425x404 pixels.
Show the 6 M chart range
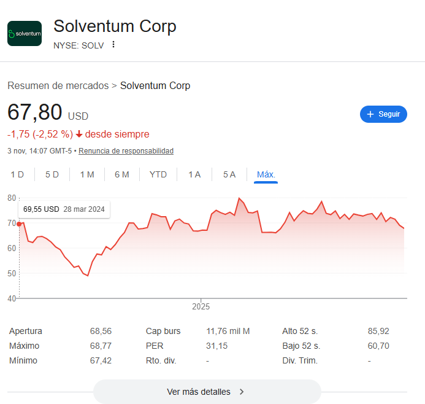[122, 174]
